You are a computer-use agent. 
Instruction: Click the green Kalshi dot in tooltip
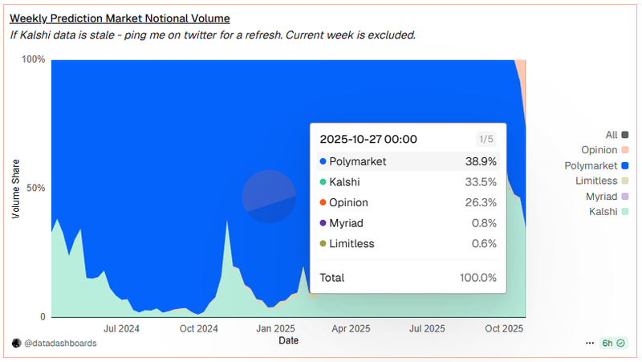(323, 182)
